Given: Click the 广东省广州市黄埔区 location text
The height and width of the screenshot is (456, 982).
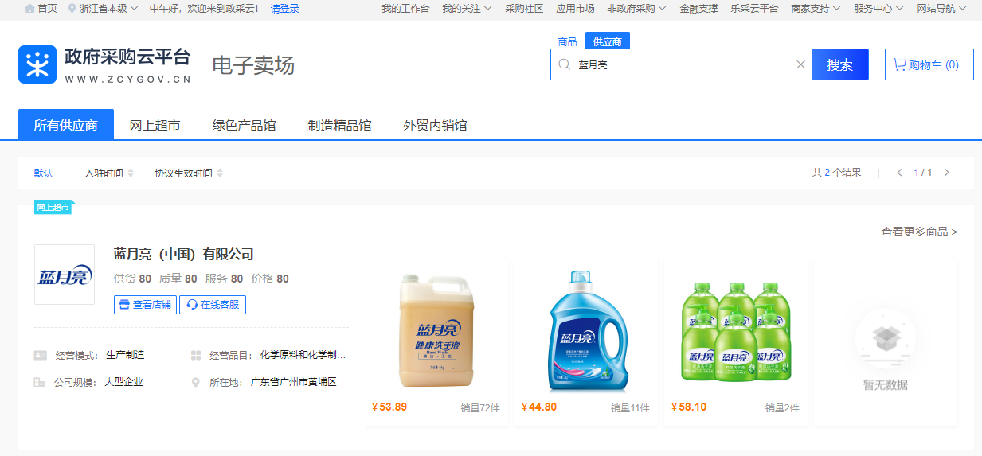Looking at the screenshot, I should pos(294,382).
